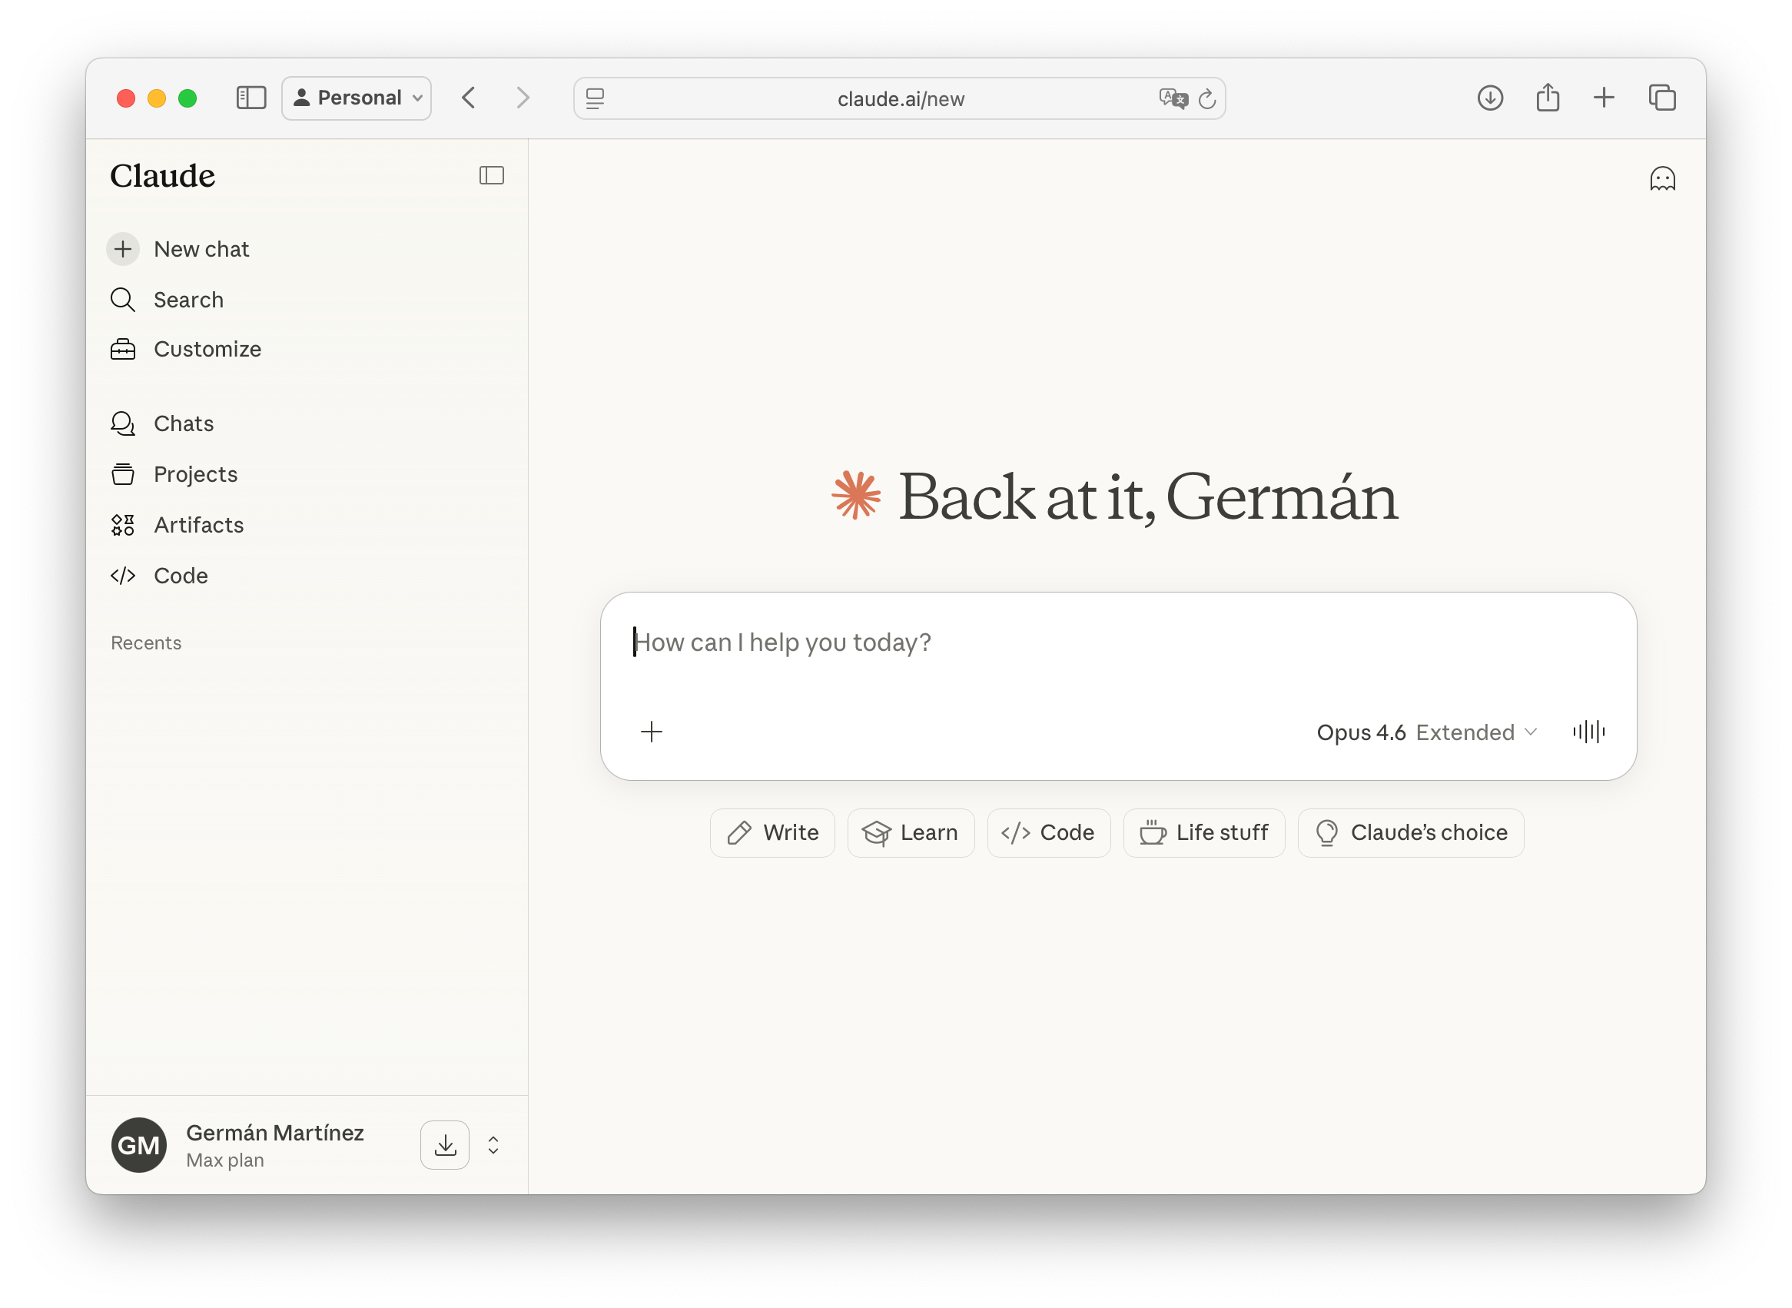
Task: Open Customize from the sidebar
Action: pos(207,349)
